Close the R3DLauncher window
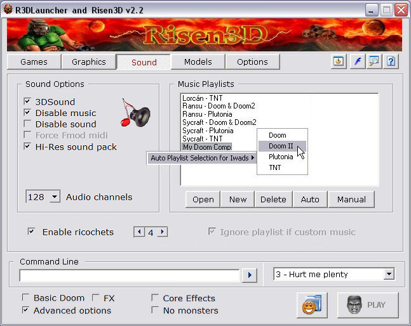The image size is (411, 326). [401, 10]
